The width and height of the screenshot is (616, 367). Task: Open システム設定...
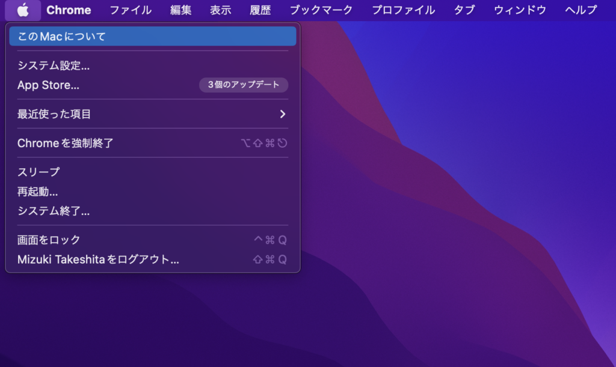153,65
